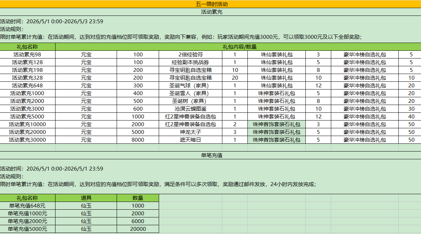The image size is (421, 234).
Task: Select the 活动累充98 row label cell
Action: tap(28, 55)
